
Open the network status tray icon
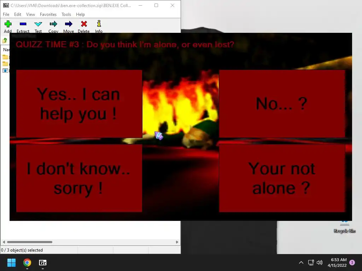coord(311,263)
